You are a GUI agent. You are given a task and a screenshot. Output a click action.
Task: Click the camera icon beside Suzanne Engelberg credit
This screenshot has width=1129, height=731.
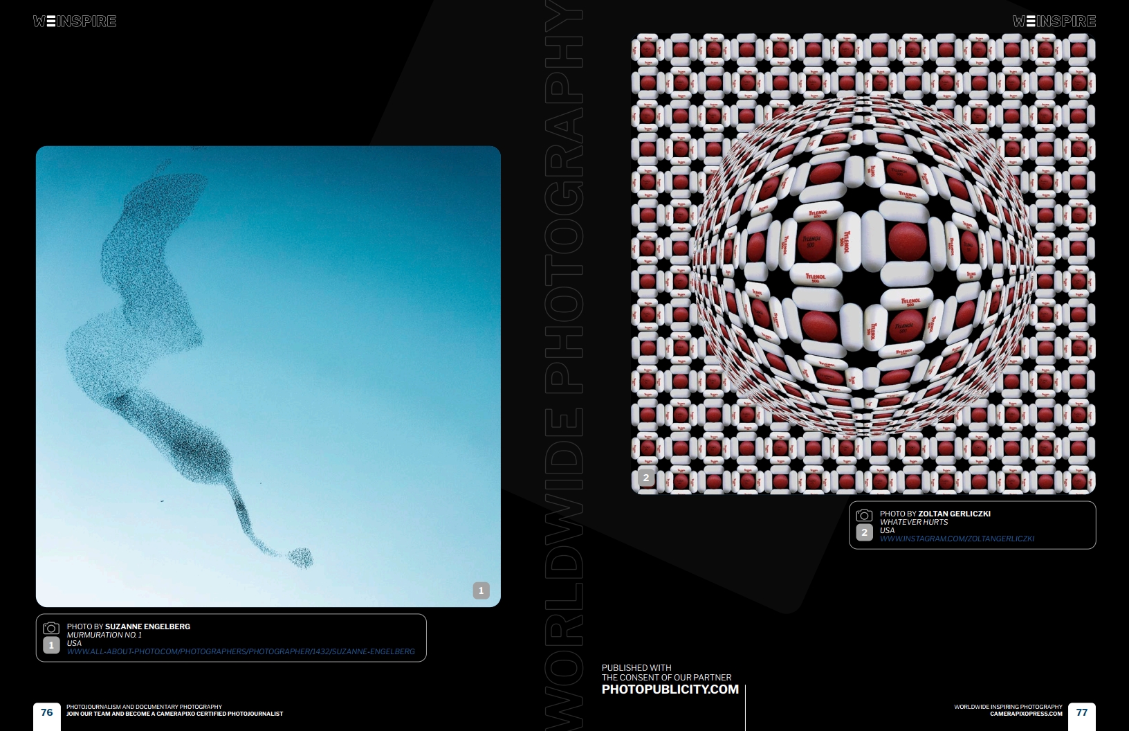51,628
